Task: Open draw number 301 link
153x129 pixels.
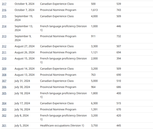Action: click(4, 125)
